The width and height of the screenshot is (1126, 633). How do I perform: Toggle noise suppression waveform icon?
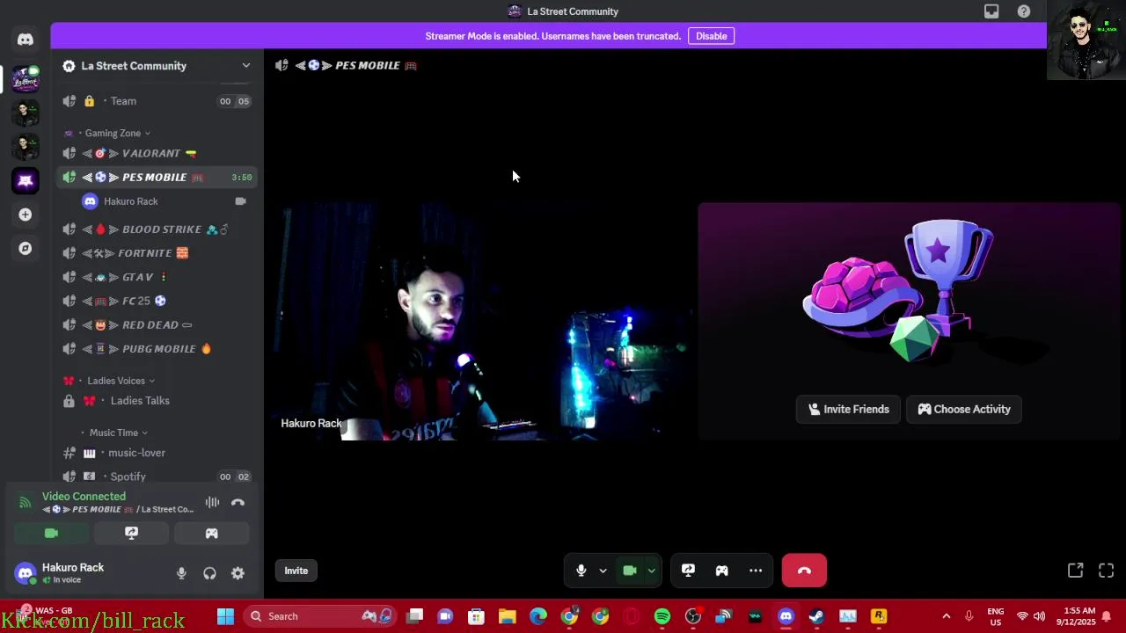[212, 503]
